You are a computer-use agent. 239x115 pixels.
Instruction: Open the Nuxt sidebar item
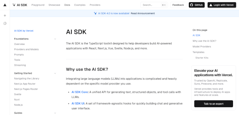coord(17,99)
